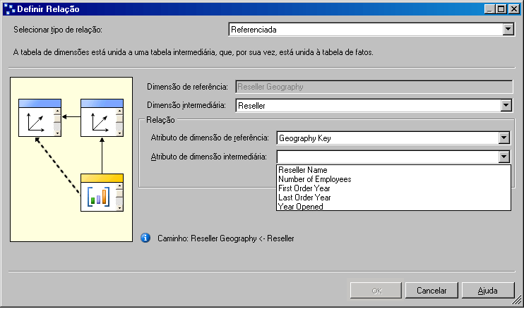This screenshot has height=309, width=524.
Task: Click the Ajuda help button
Action: pos(487,290)
